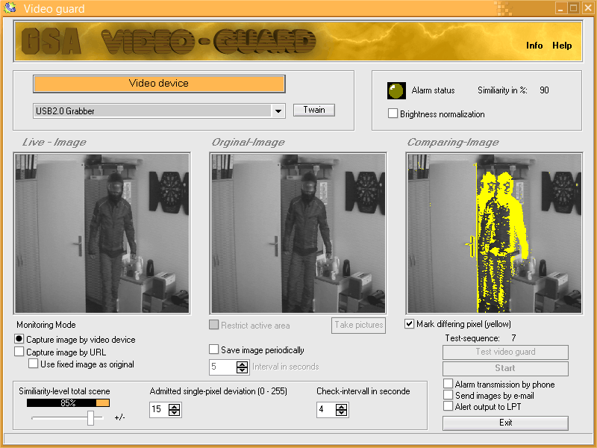
Task: Enable Alert output to LPT
Action: tap(448, 406)
